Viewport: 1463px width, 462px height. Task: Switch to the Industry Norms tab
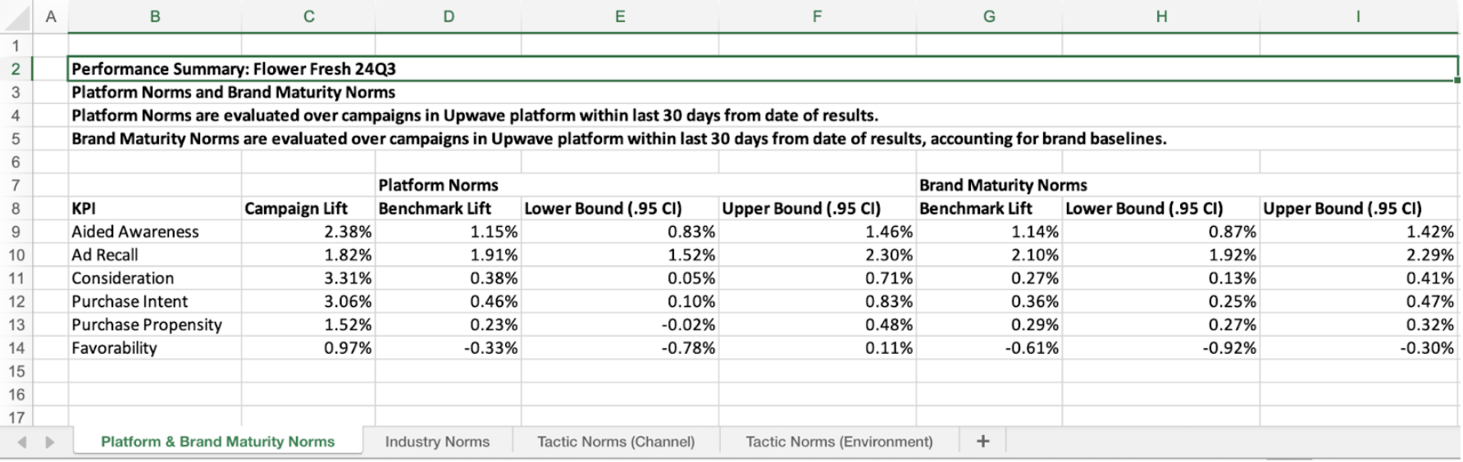coord(437,442)
